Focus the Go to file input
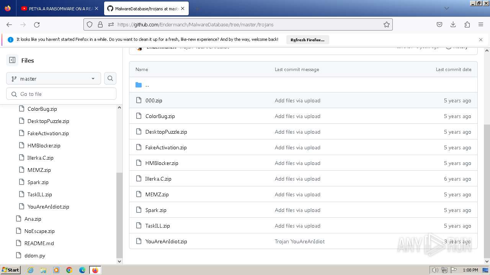490x275 pixels. [61, 94]
